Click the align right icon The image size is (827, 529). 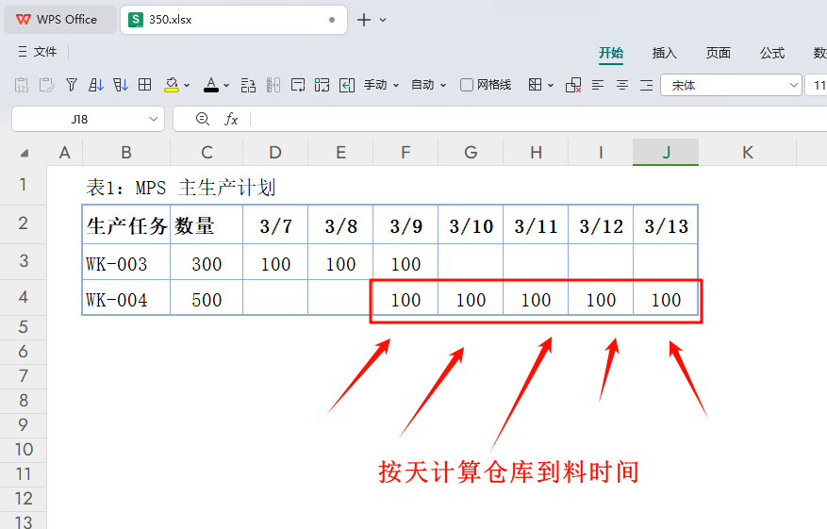[x=647, y=85]
